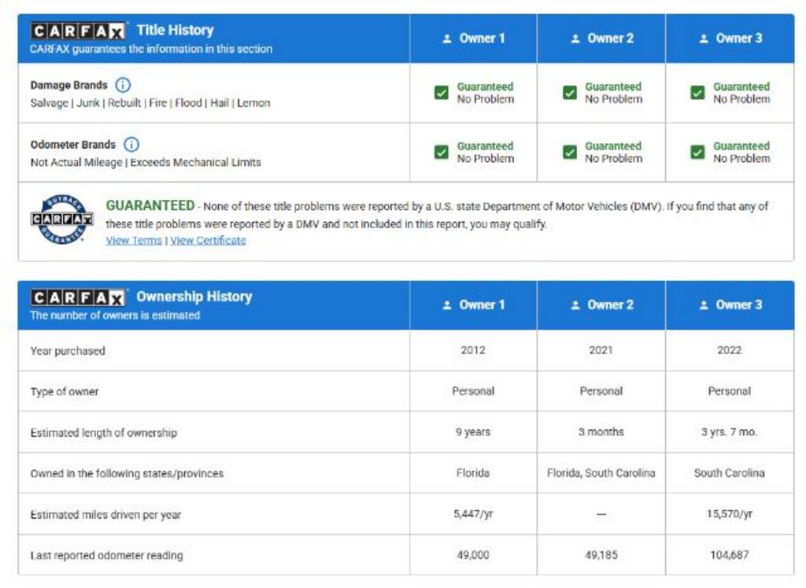Click odometer reading 104,687
Image resolution: width=806 pixels, height=588 pixels.
[730, 555]
